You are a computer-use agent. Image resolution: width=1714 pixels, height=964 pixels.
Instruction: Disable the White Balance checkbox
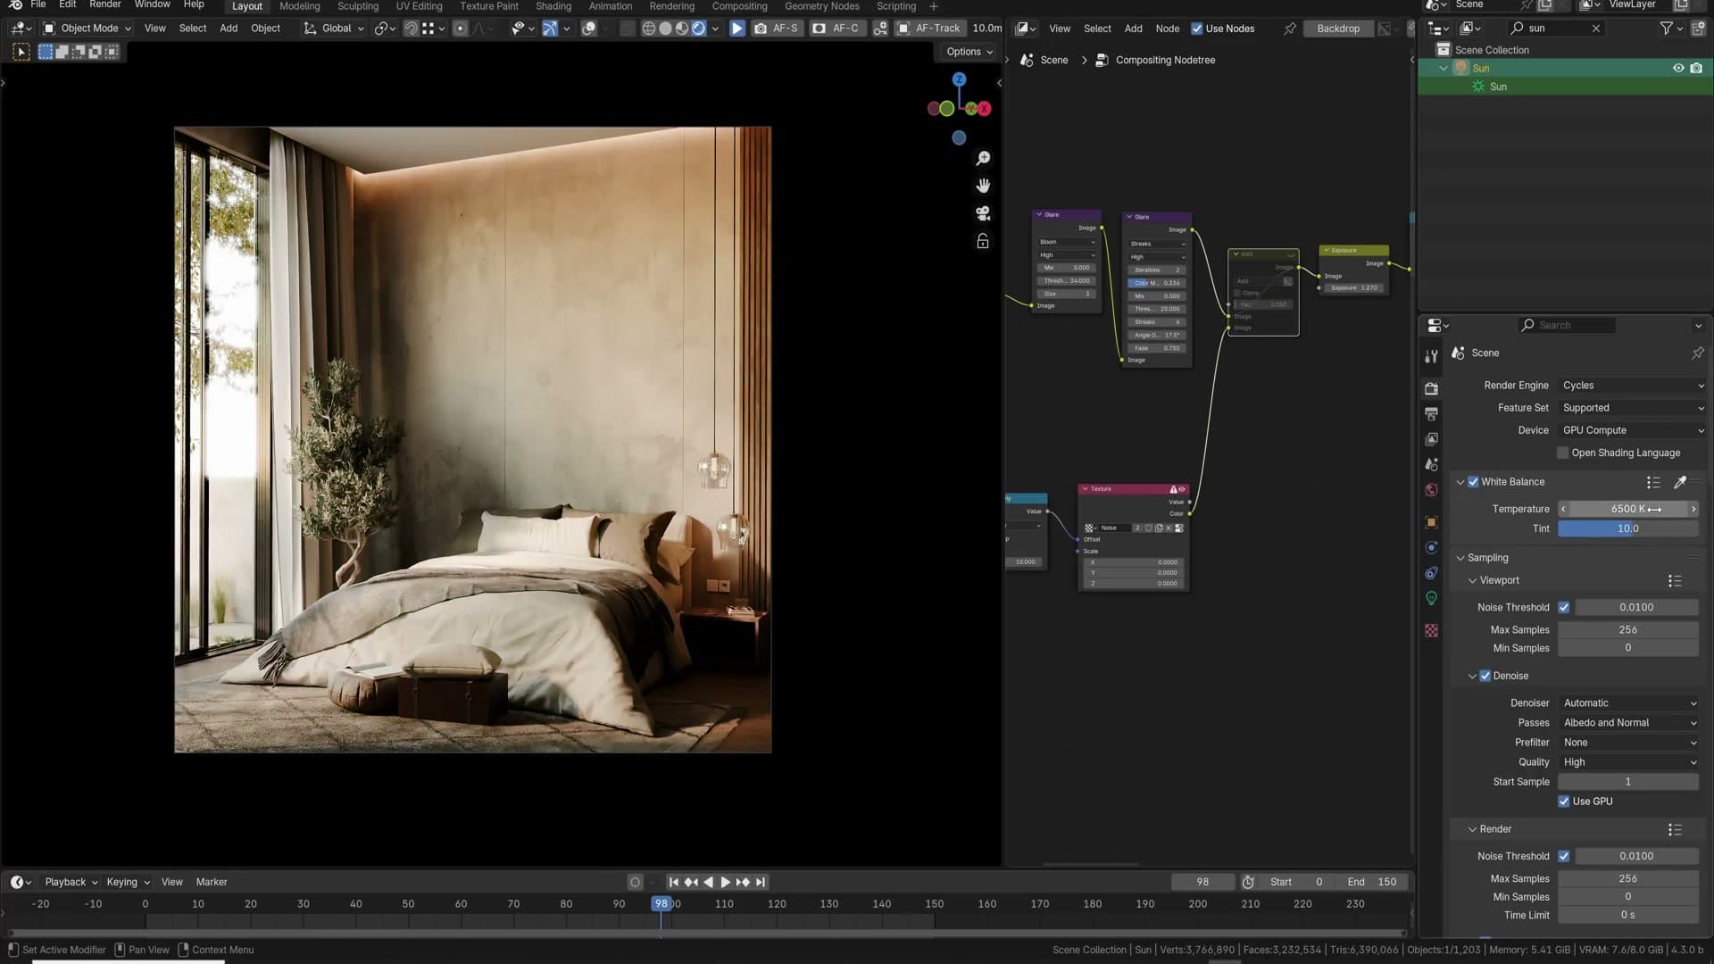[x=1474, y=482]
